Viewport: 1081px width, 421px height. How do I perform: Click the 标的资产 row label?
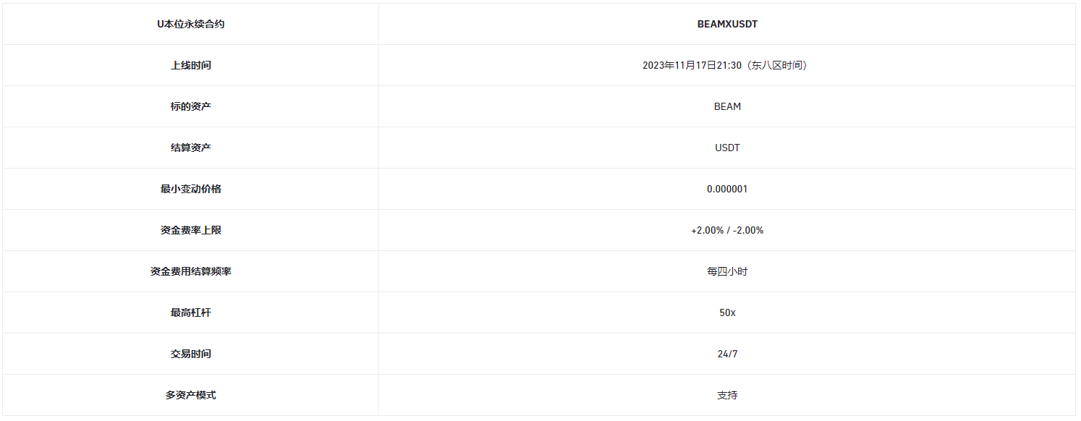pyautogui.click(x=191, y=106)
